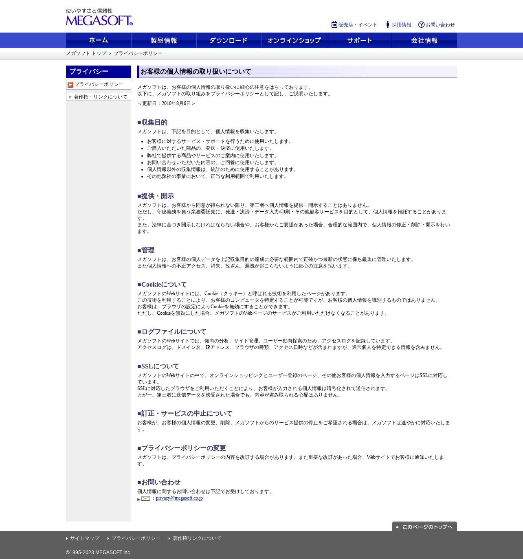Click the ■SSLについて heading
523x559 pixels.
coord(158,366)
